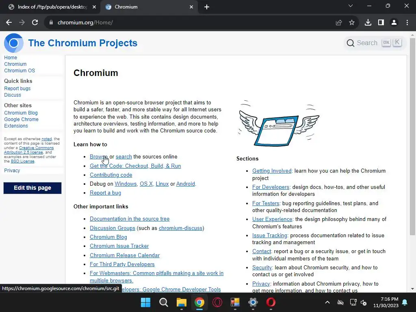Toggle the browser side panel icon
Screen dimensions: 416x312
[381, 23]
